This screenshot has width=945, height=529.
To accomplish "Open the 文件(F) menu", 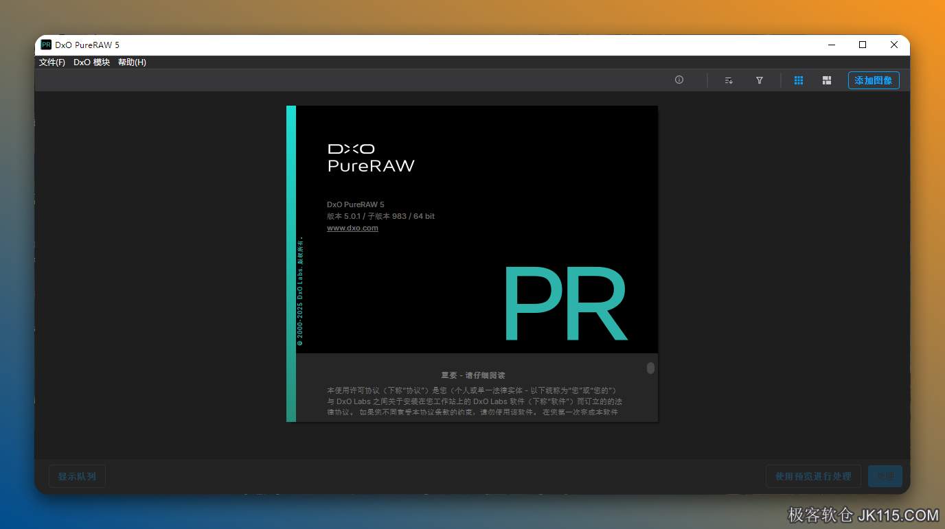I will coord(52,62).
